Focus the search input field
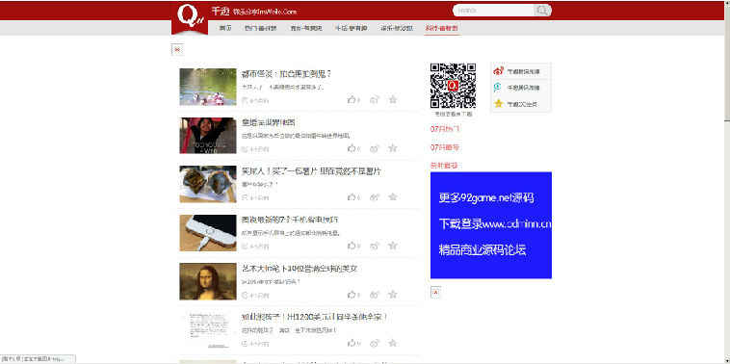The image size is (730, 364). [x=493, y=11]
